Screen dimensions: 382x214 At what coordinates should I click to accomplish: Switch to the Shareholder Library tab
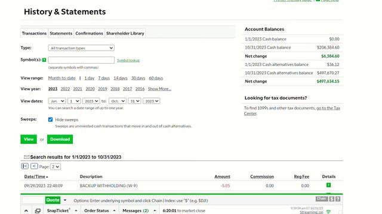[x=125, y=33]
